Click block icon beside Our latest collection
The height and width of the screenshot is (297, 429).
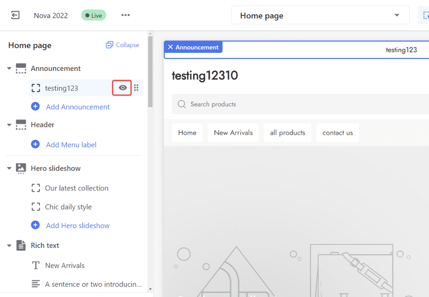point(36,188)
